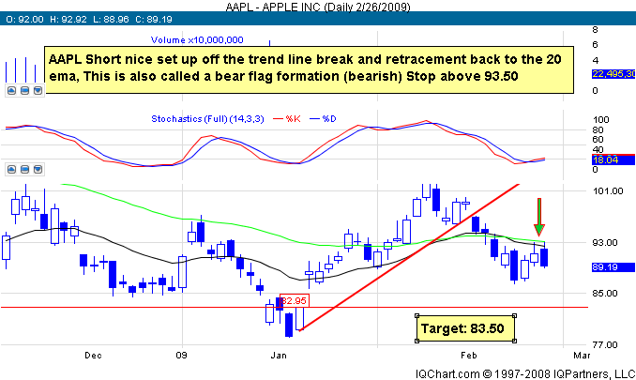Click the 22,495,30 volume value tag
636x380 pixels.
[613, 74]
